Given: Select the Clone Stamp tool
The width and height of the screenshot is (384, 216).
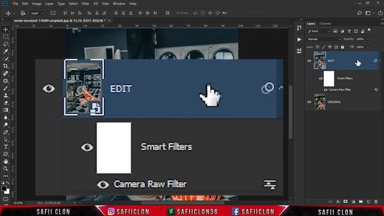Looking at the screenshot, I should [5, 95].
